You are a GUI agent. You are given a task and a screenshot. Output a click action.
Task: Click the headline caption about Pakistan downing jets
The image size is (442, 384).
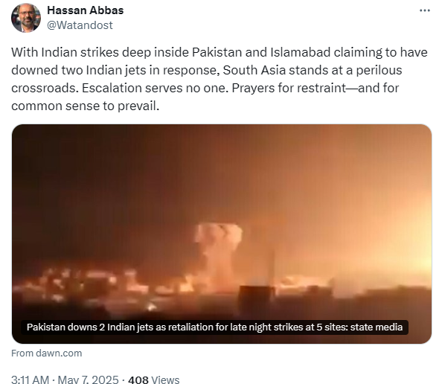214,327
